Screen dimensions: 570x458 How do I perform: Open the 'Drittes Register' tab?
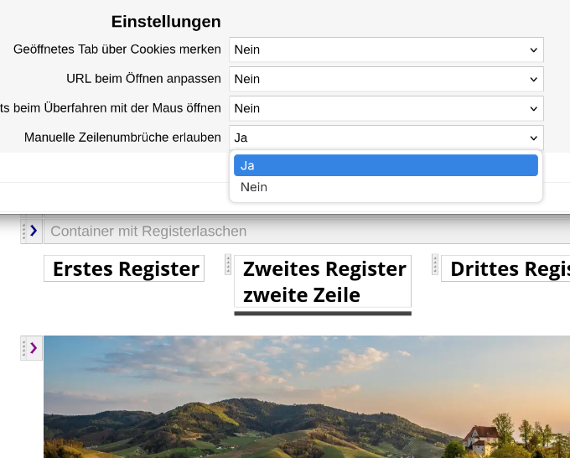click(505, 268)
